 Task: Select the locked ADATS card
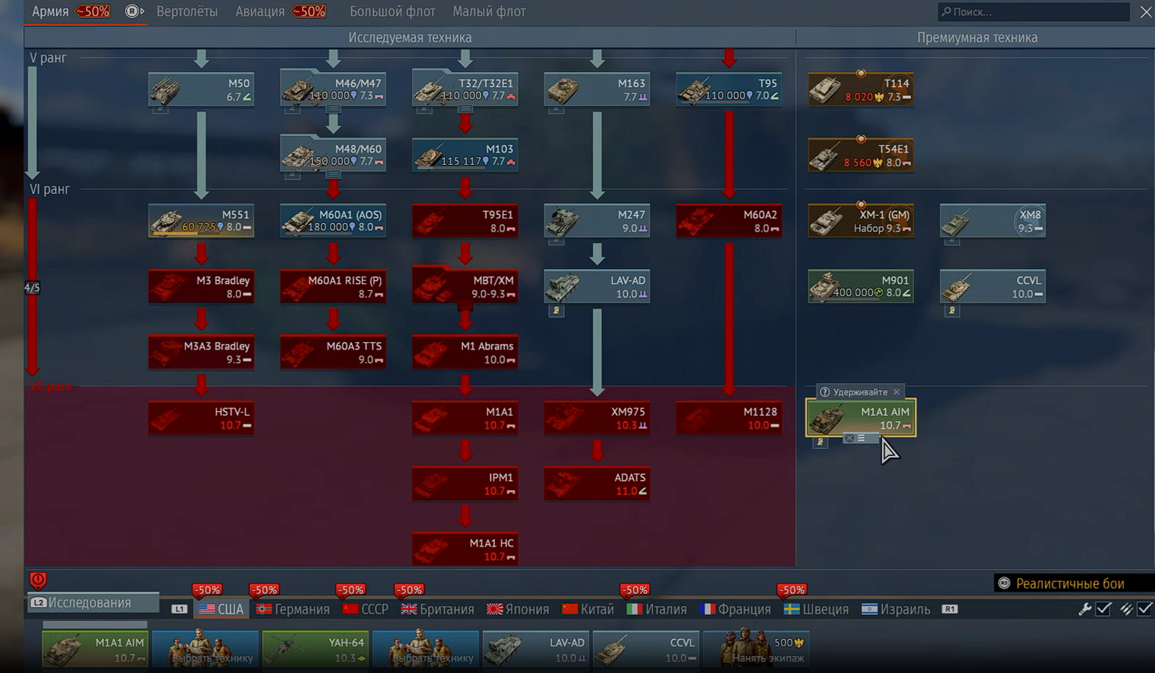tap(597, 484)
